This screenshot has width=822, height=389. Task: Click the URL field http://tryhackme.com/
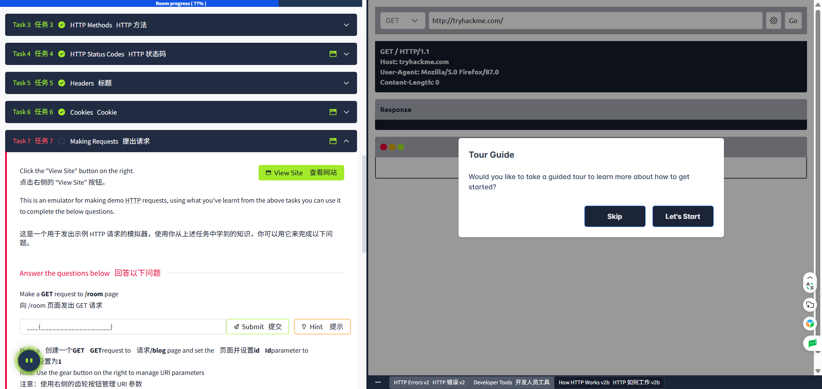coord(596,21)
